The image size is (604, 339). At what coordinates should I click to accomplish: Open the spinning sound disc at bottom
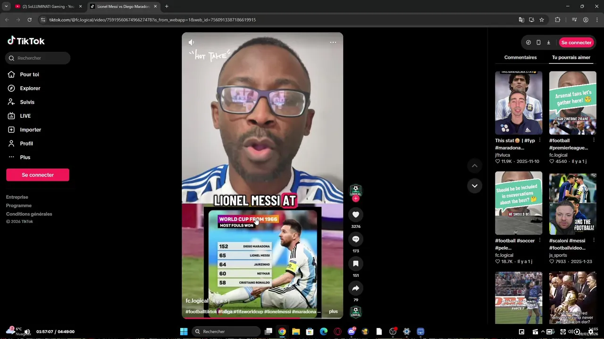tap(356, 312)
